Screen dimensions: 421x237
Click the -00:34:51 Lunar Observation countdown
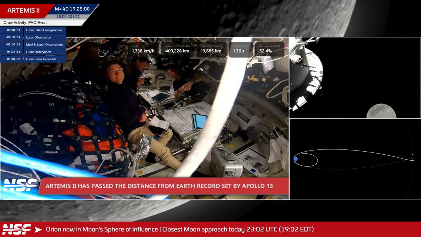point(13,37)
